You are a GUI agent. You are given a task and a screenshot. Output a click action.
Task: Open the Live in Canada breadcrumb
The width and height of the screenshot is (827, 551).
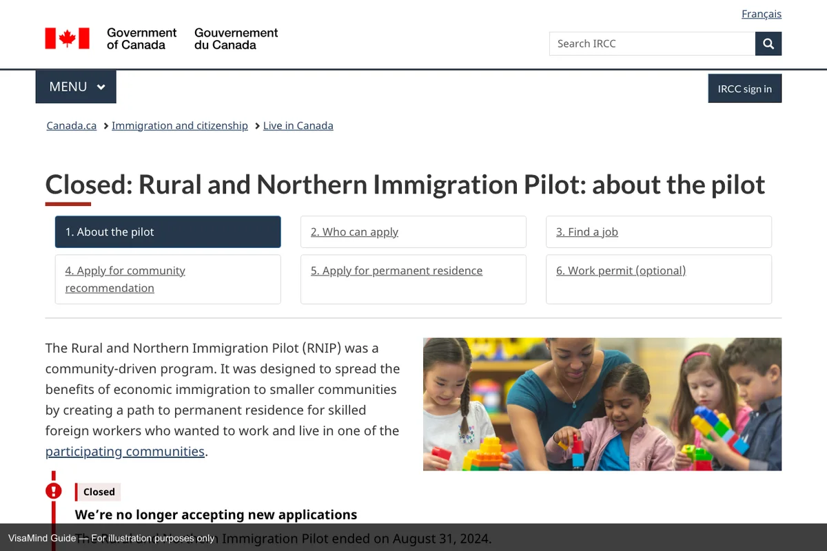[x=298, y=125]
